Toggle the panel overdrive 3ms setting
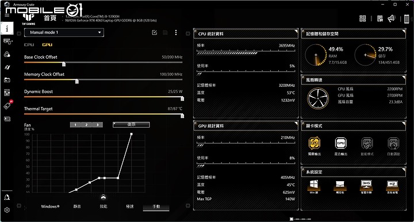The width and height of the screenshot is (414, 222). pyautogui.click(x=366, y=186)
